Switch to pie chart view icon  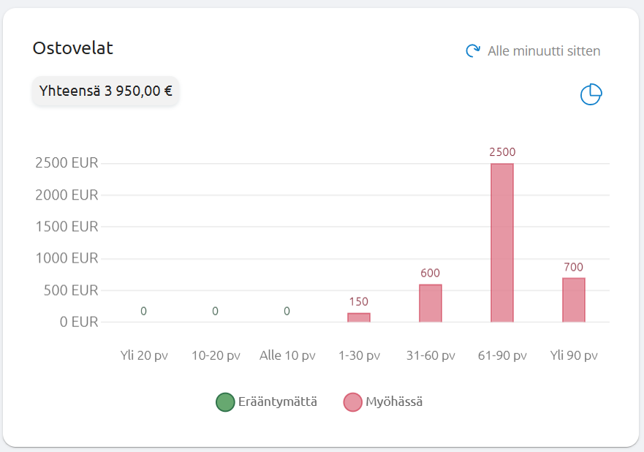[x=591, y=94]
